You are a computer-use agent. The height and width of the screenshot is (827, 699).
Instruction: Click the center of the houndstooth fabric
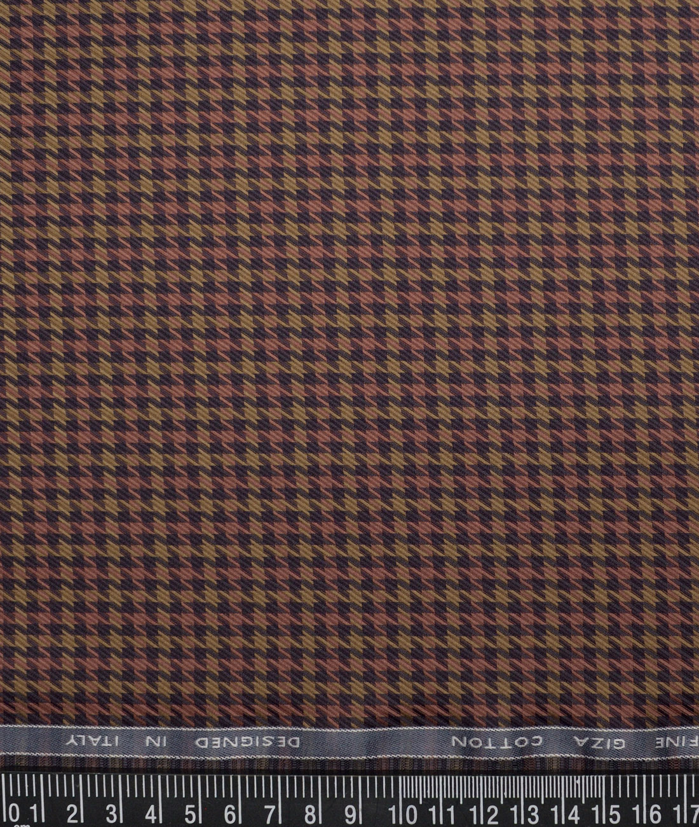pos(349,363)
